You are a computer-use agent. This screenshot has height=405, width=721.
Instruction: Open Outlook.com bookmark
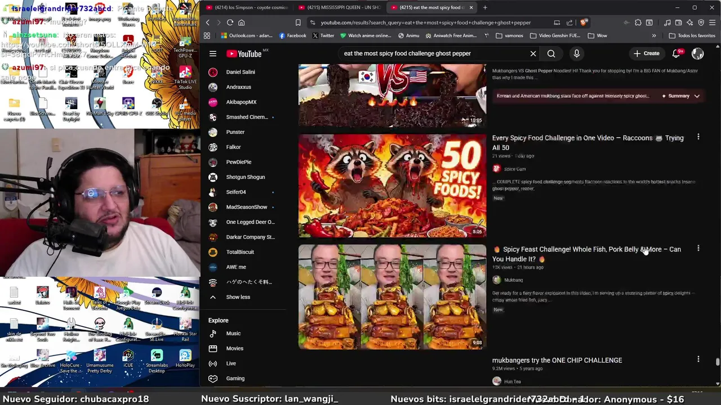coord(247,35)
